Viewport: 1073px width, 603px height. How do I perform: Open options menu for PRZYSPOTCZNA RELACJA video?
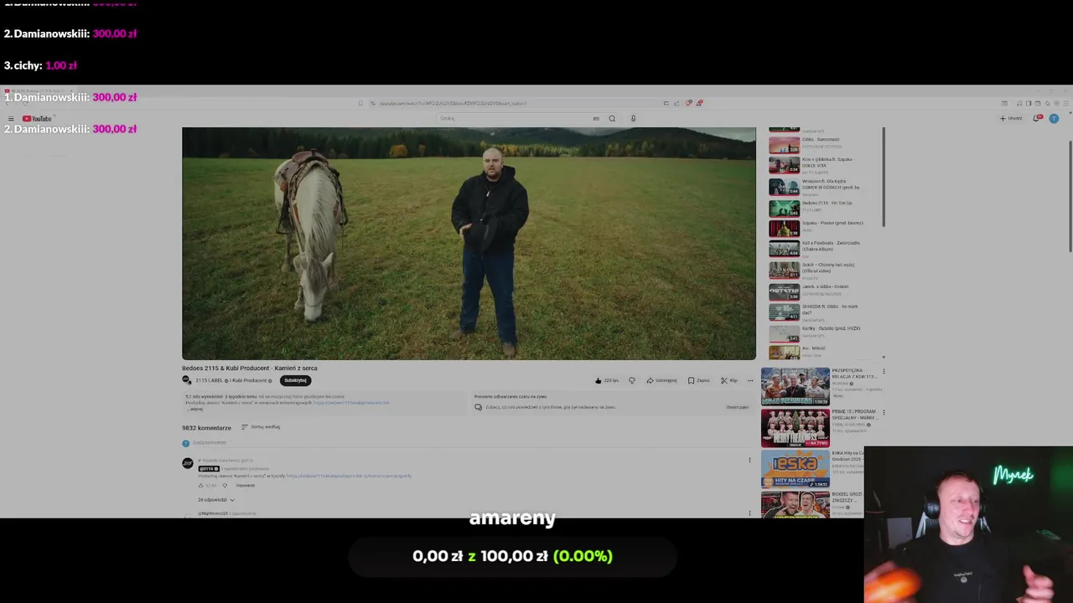click(x=884, y=371)
